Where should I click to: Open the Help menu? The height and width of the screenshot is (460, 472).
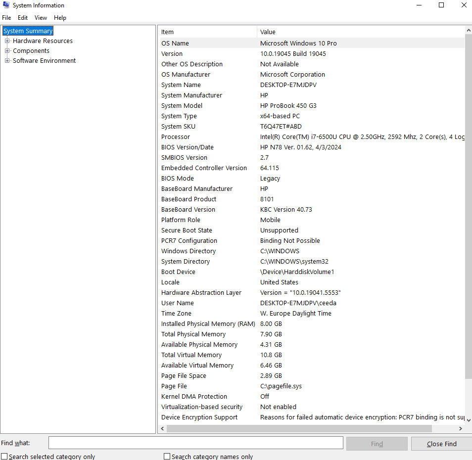(60, 18)
